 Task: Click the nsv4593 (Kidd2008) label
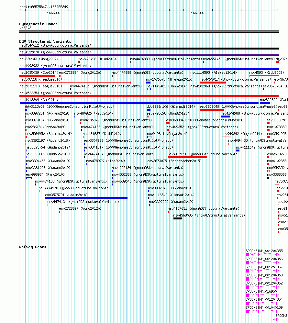267,72
